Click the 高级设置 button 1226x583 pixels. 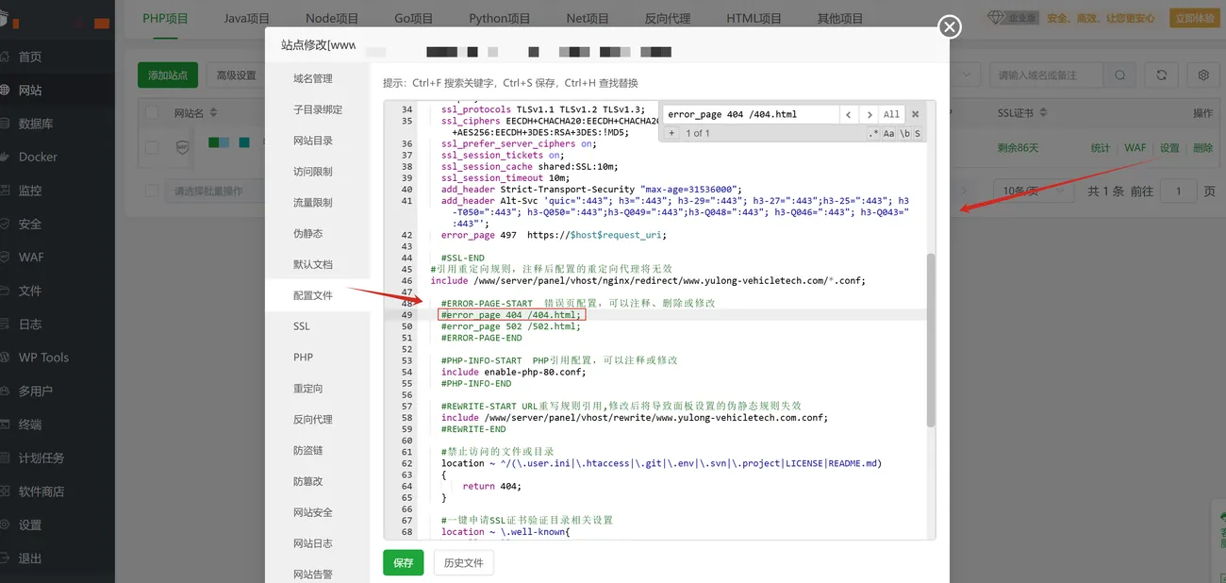click(x=236, y=75)
